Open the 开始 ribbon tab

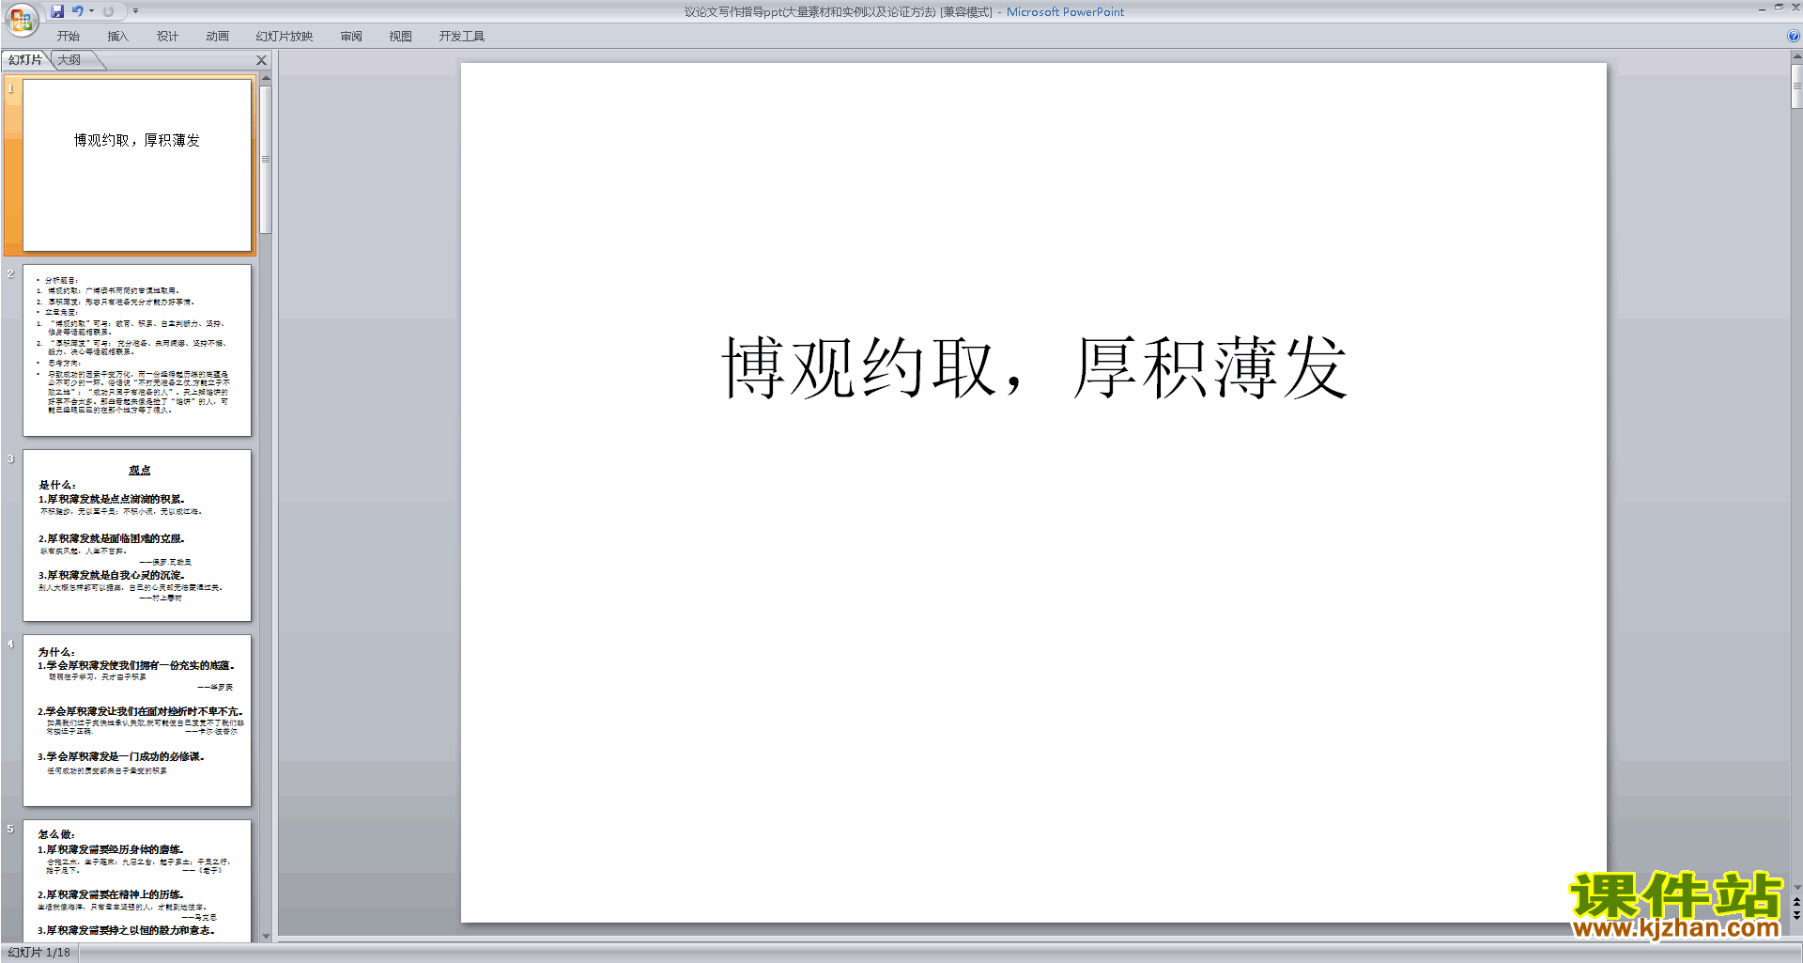(68, 37)
